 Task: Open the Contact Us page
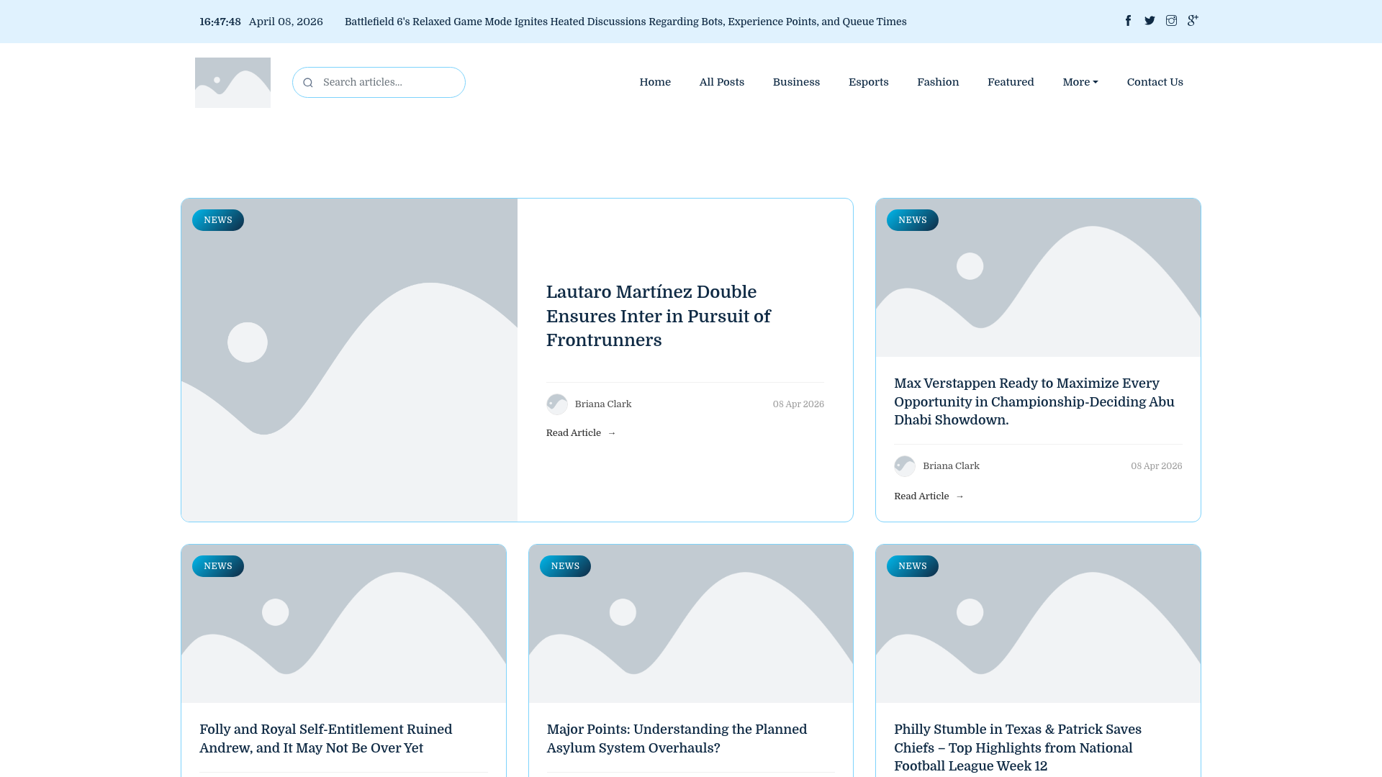coord(1155,82)
